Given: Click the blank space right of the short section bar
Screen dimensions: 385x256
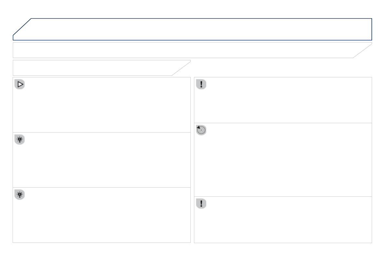Looking at the screenshot, I should pos(281,68).
